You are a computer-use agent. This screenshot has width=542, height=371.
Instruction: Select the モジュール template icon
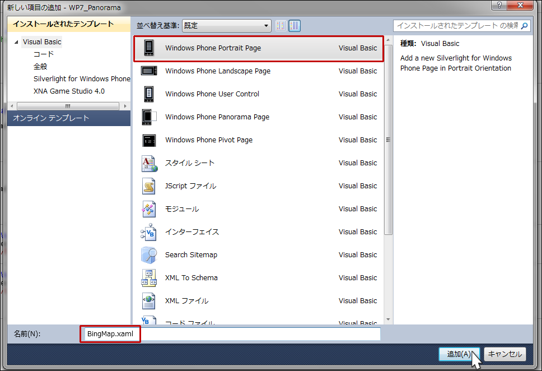pos(149,209)
